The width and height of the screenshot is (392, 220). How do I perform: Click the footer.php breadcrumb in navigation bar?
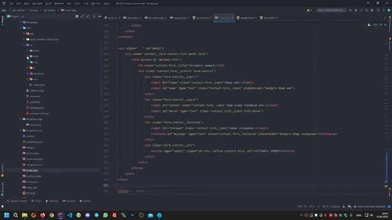(x=69, y=10)
